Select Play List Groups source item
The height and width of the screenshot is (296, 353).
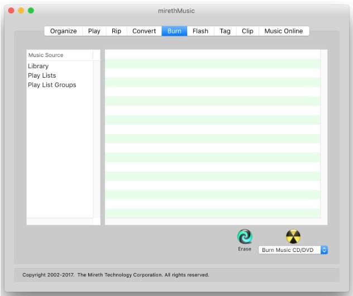[x=52, y=85]
